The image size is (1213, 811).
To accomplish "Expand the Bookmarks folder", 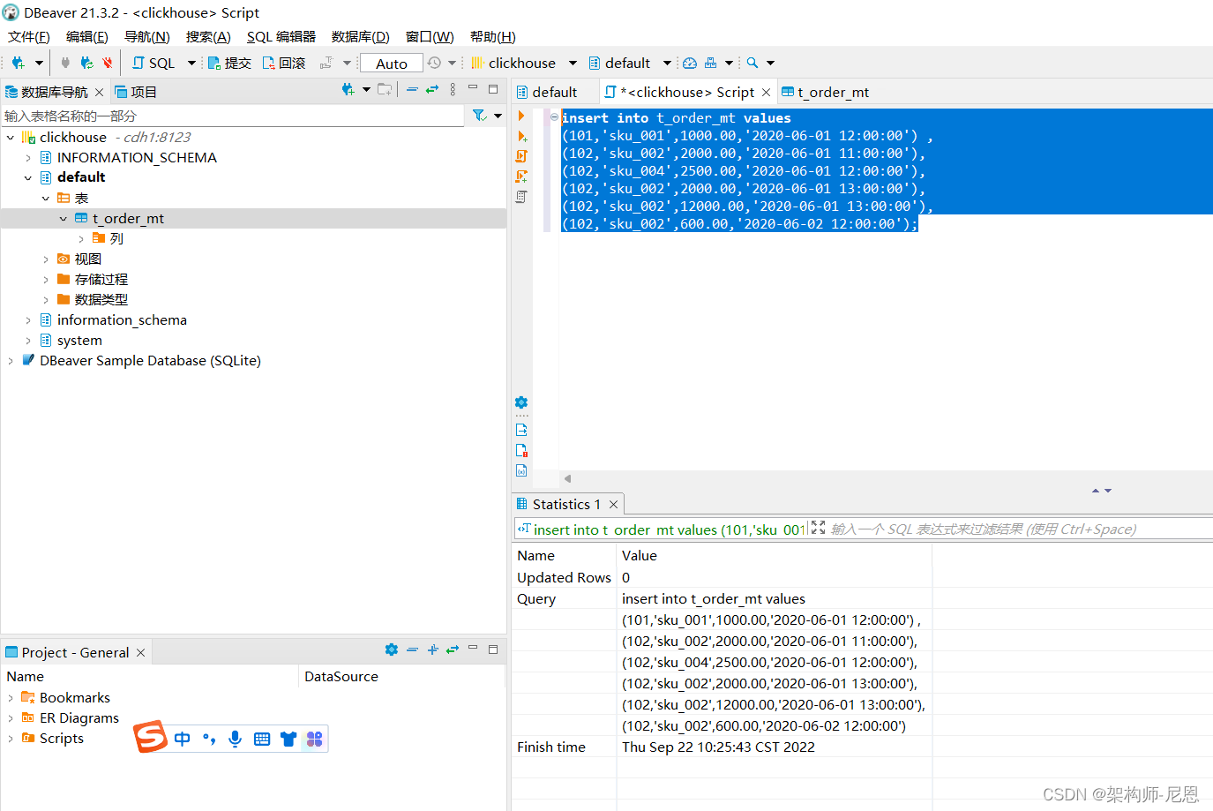I will point(10,697).
